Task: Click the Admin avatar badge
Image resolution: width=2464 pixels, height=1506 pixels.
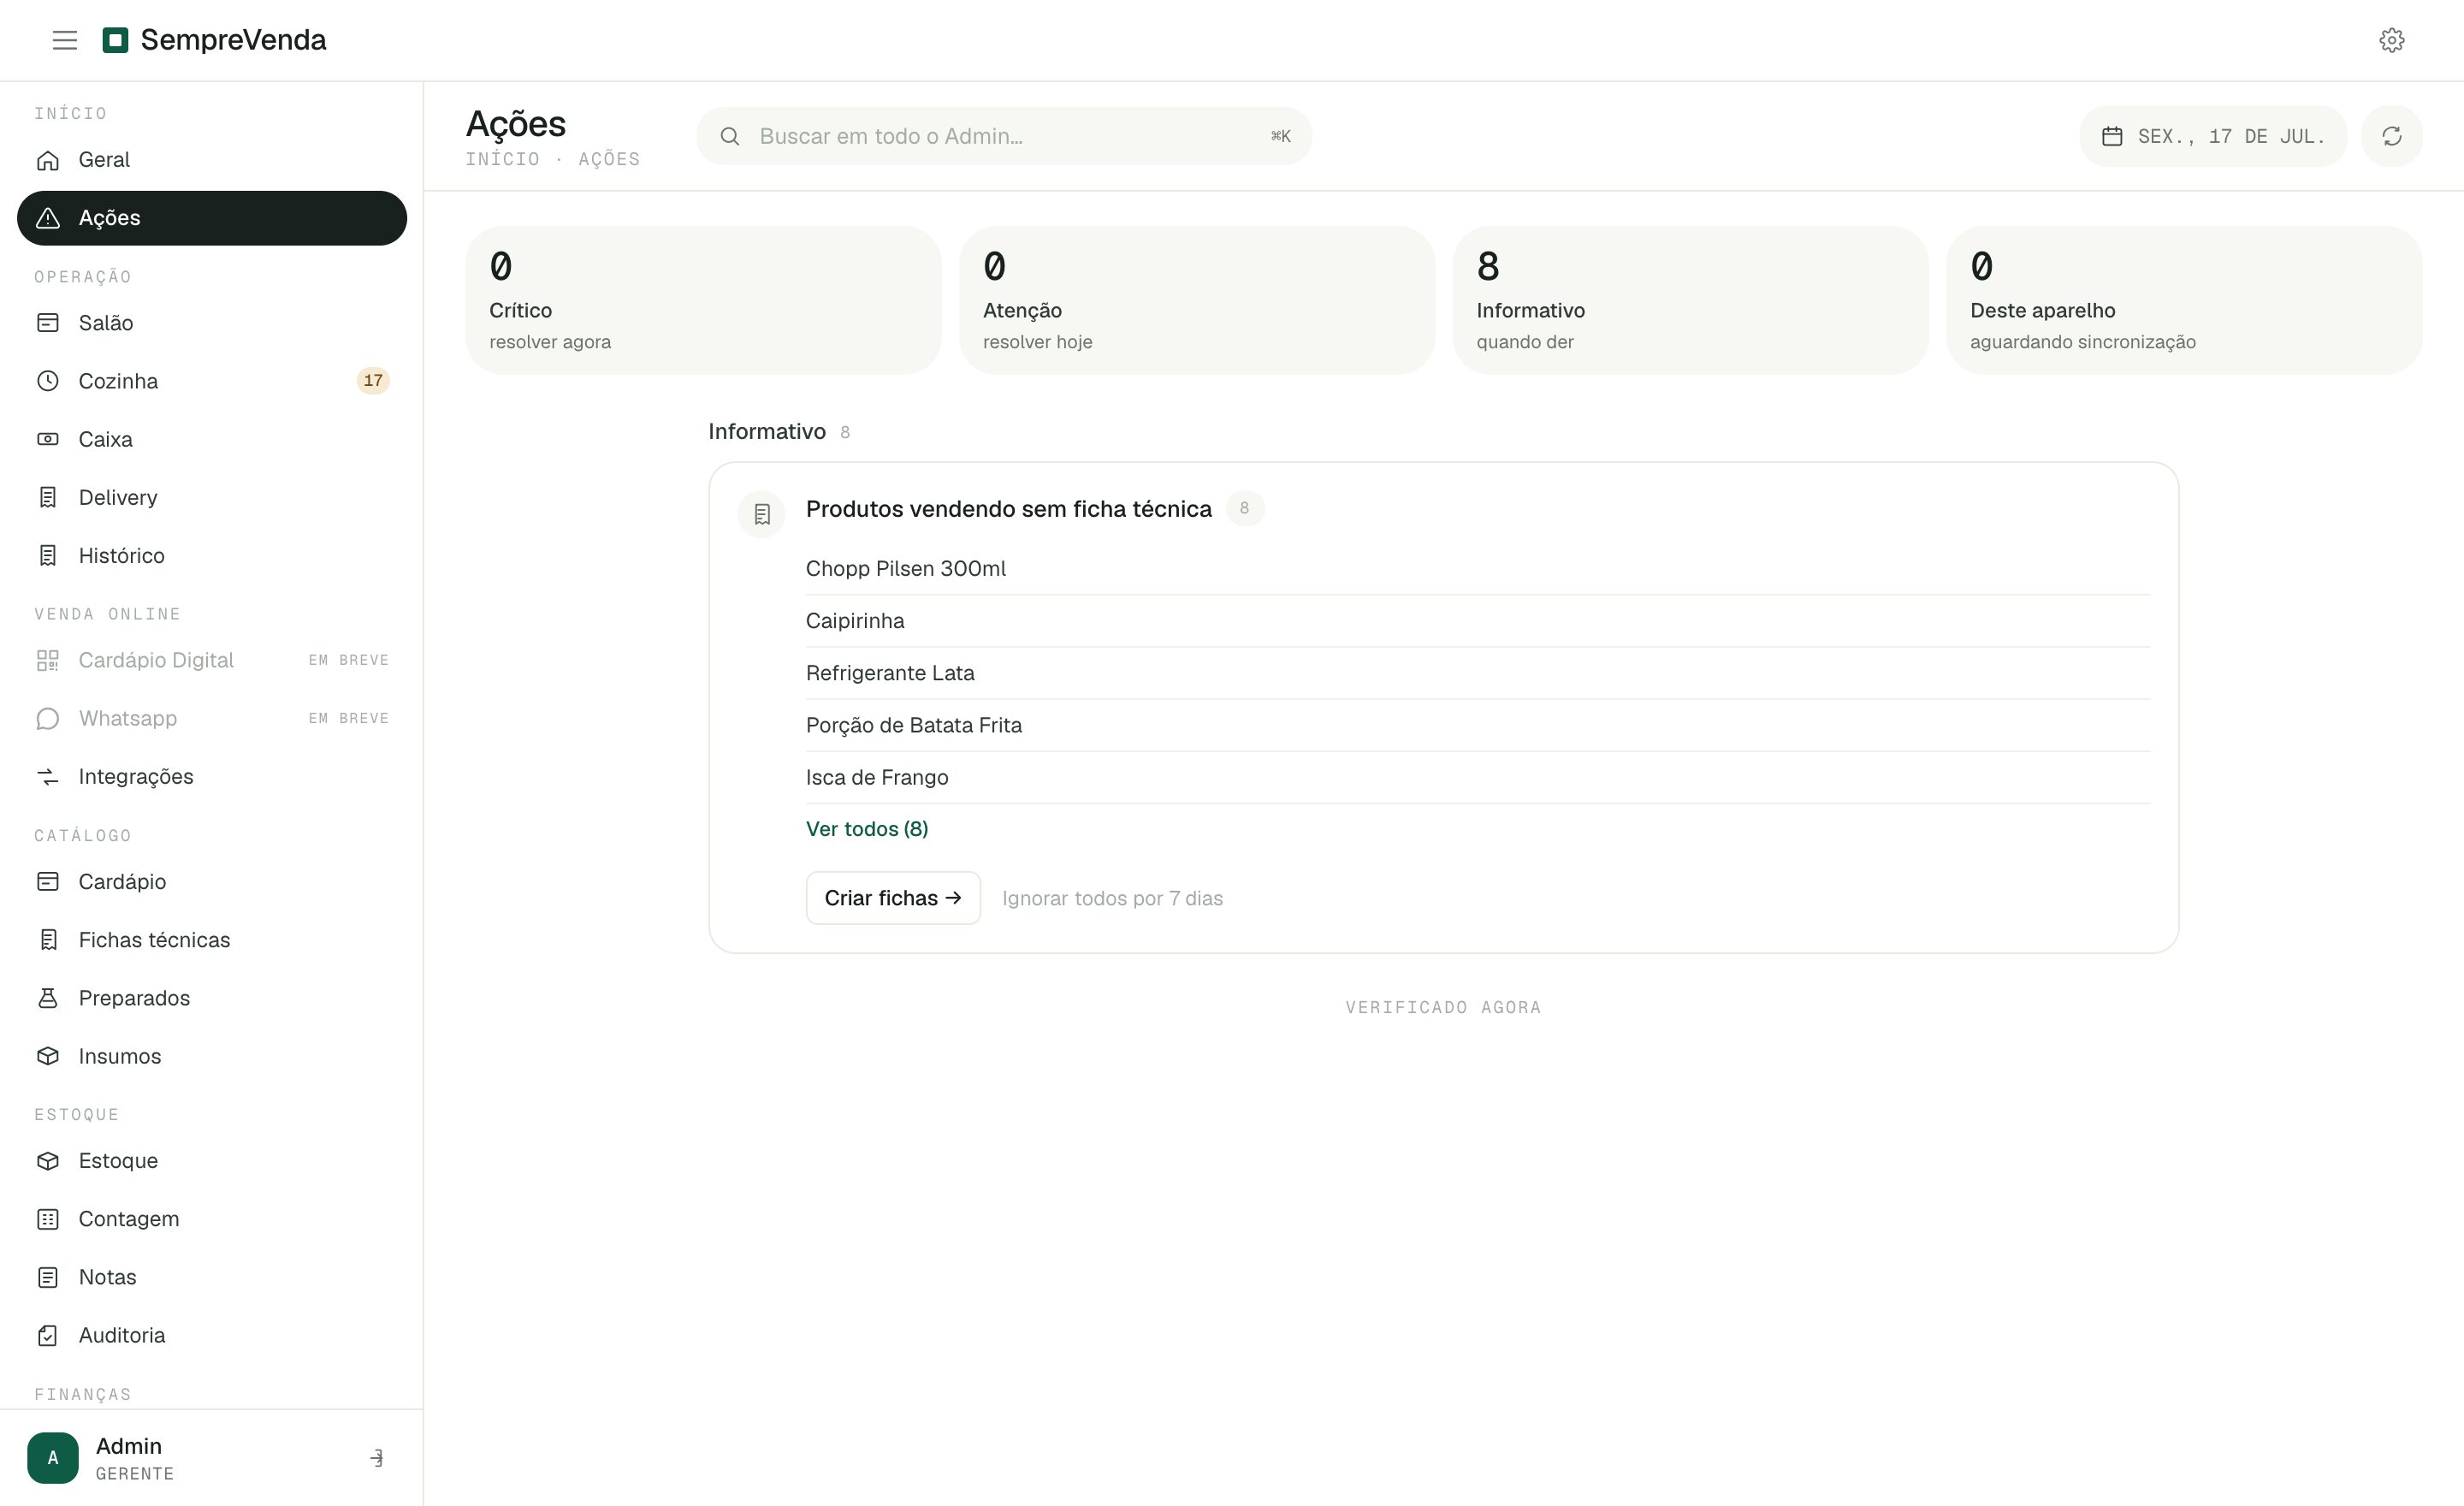Action: pos(53,1457)
